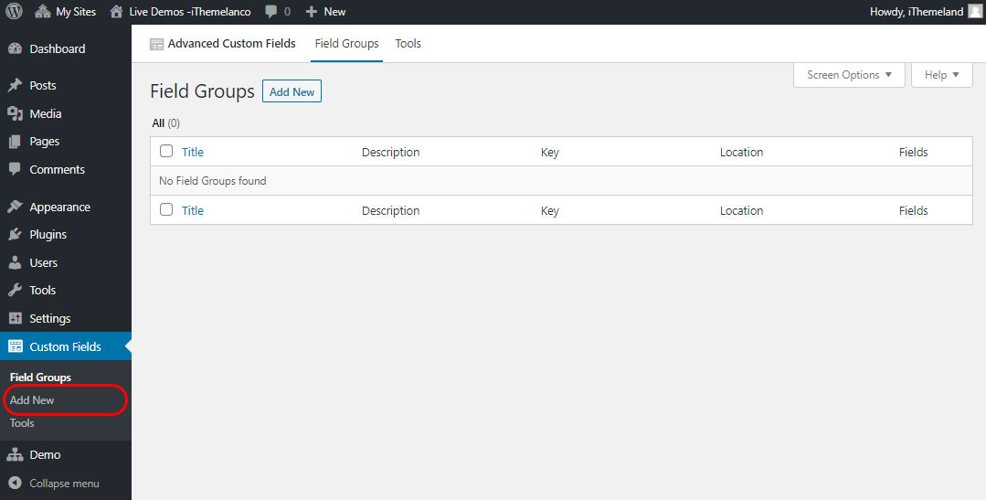The height and width of the screenshot is (500, 986).
Task: Sort by Title in table header
Action: pyautogui.click(x=193, y=152)
